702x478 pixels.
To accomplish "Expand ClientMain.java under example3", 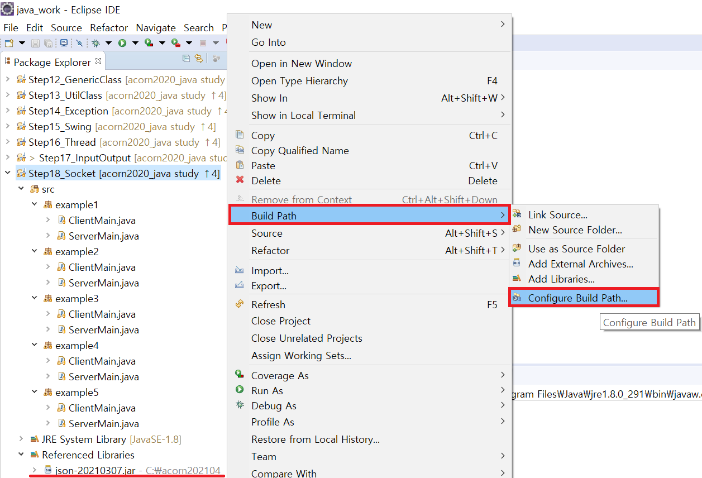I will tap(48, 314).
